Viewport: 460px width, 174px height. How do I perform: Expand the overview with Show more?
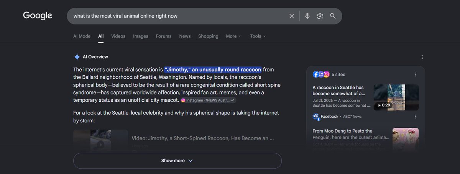coord(177,161)
